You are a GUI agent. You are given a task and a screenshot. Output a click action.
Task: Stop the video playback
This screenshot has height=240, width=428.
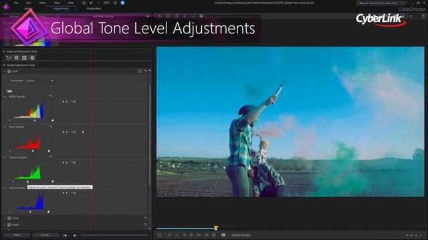(x=177, y=235)
